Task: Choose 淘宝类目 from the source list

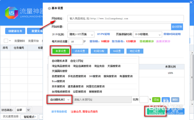Action: (x=99, y=66)
